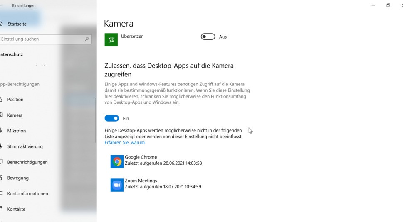Image resolution: width=403 pixels, height=222 pixels.
Task: Click the Google Chrome icon
Action: tap(117, 161)
